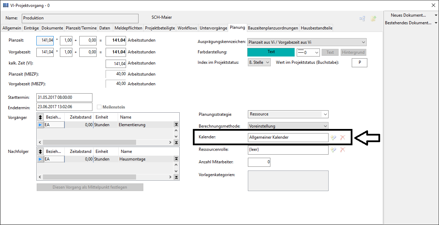Click the folder import icon at top right

click(x=373, y=19)
